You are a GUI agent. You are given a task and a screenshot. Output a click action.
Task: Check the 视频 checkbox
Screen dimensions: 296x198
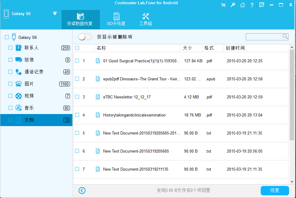[x=10, y=96]
